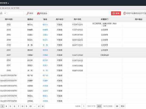Click the binoculars 高级查询 advanced search

pos(42,13)
